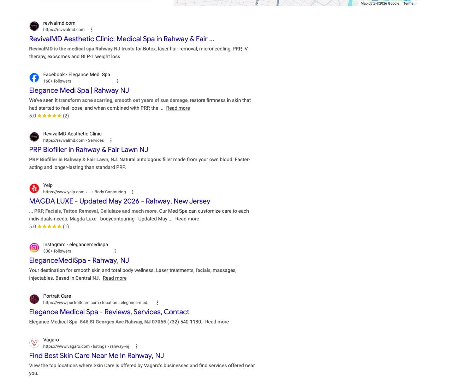Click the 5.0 star rating with (1) review
The image size is (475, 388).
tap(49, 226)
